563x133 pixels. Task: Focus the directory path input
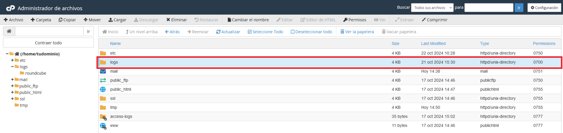tap(49, 31)
